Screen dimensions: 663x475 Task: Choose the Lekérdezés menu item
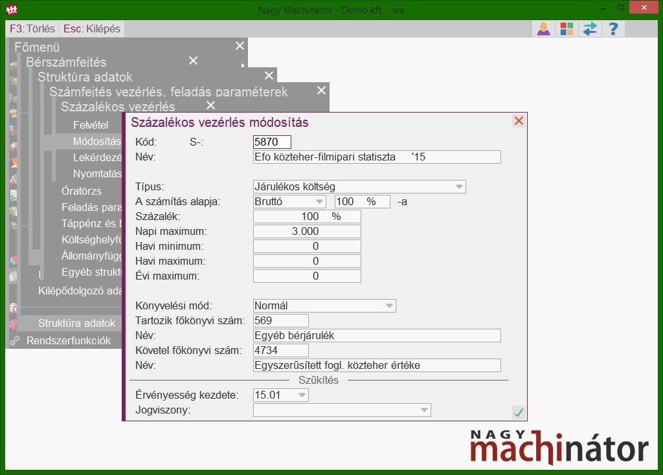coord(97,157)
